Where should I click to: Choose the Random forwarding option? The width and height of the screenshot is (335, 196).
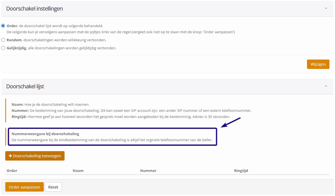(x=3, y=40)
